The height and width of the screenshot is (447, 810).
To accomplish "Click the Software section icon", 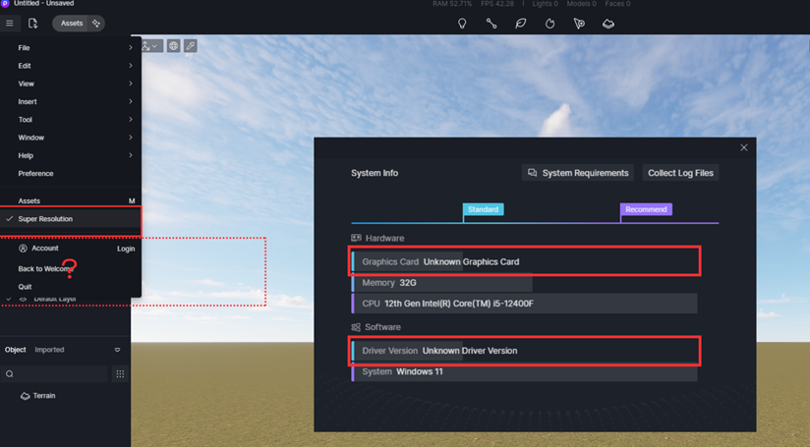I will [x=356, y=327].
